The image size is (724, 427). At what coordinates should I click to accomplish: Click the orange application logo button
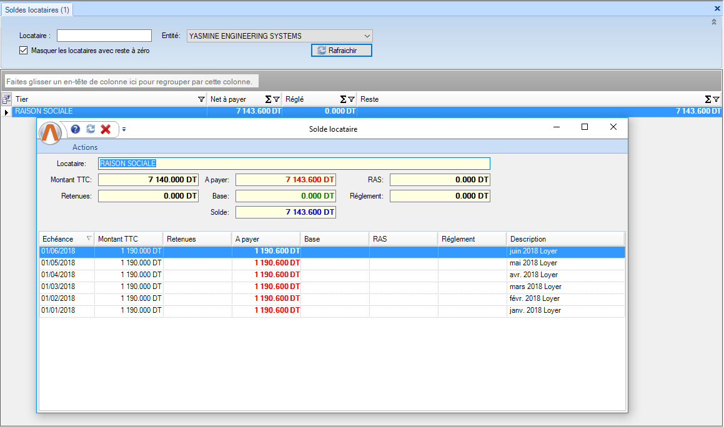(51, 132)
